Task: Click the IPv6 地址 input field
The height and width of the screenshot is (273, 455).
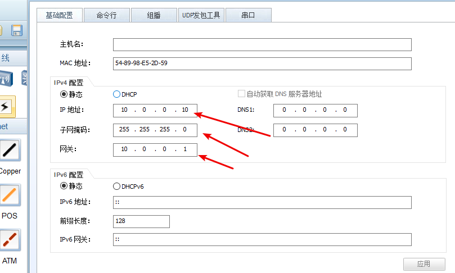Action: (x=262, y=202)
